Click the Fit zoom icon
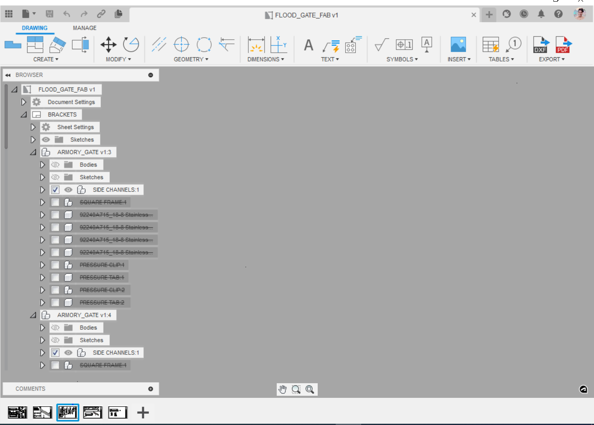This screenshot has width=594, height=425. click(310, 389)
